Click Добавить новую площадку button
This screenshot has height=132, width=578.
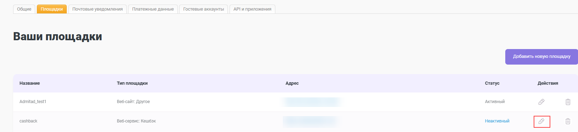point(541,56)
